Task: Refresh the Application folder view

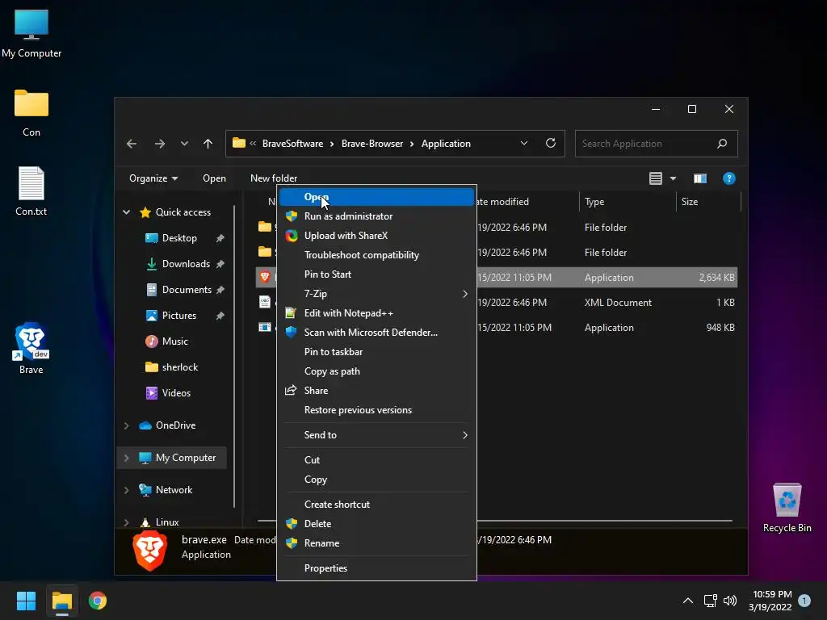Action: pos(551,144)
